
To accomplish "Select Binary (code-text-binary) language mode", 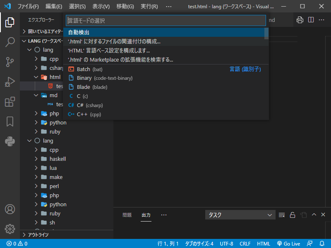I will (166, 78).
